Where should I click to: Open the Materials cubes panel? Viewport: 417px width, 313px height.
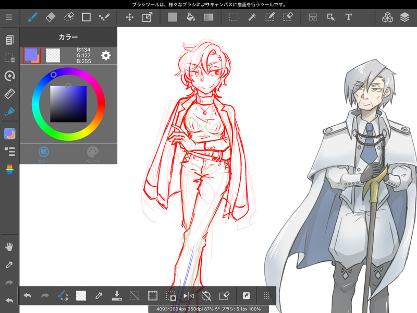pyautogui.click(x=387, y=17)
